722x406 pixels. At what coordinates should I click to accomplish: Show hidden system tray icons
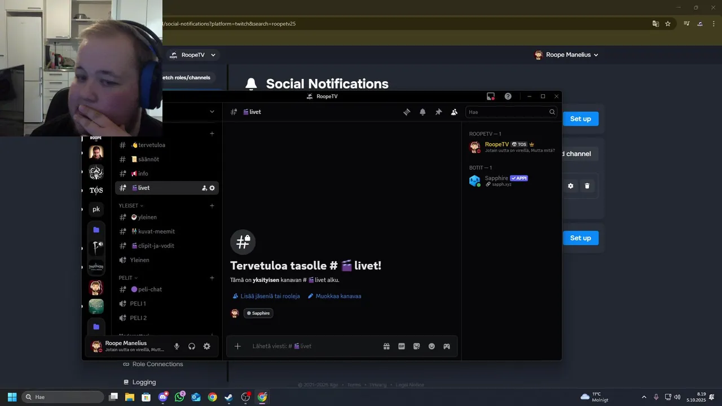click(644, 397)
